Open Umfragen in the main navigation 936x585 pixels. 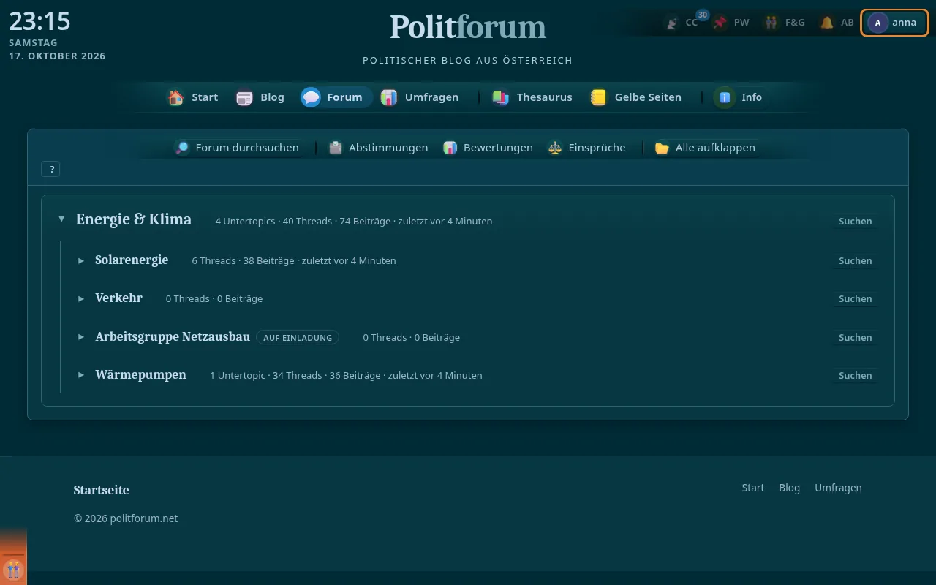coord(420,97)
